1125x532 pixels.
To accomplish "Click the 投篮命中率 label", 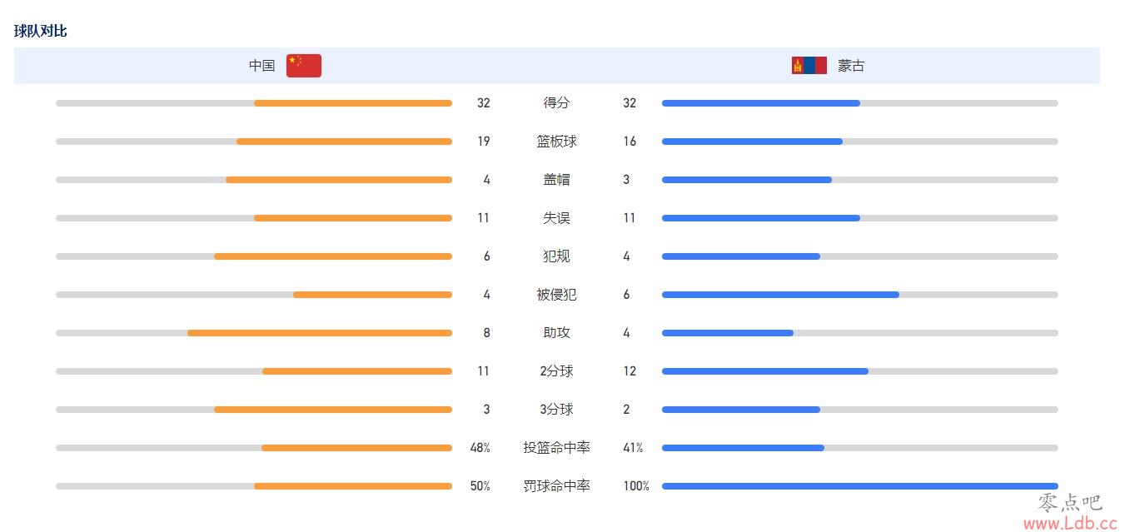I will click(556, 448).
